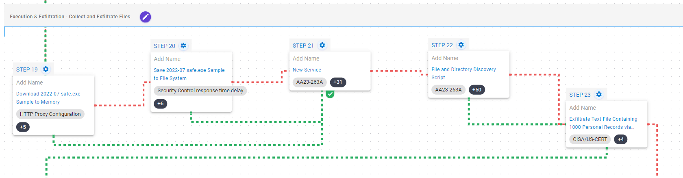Click Add Name field in Step 23
This screenshot has height=178, width=683.
(583, 108)
